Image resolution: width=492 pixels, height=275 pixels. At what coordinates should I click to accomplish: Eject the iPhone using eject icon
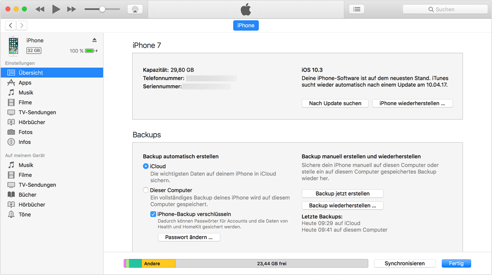(95, 40)
